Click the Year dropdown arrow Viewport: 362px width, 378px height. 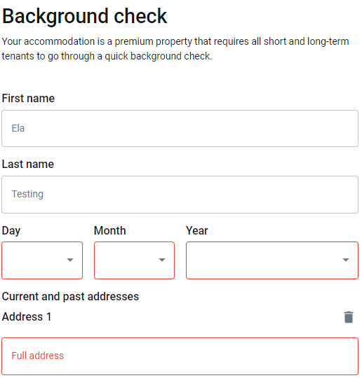click(x=346, y=260)
